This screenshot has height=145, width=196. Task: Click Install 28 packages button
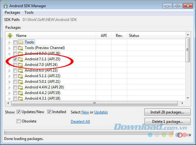click(168, 112)
